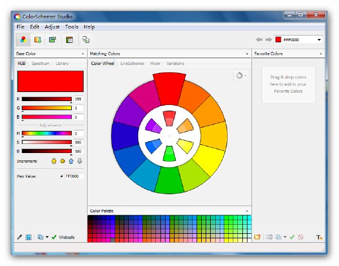Open the #FF0000 color dropdown

[x=319, y=40]
